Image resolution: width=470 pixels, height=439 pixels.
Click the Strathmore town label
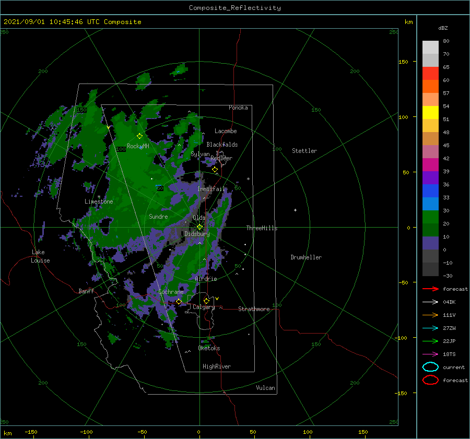(x=254, y=309)
